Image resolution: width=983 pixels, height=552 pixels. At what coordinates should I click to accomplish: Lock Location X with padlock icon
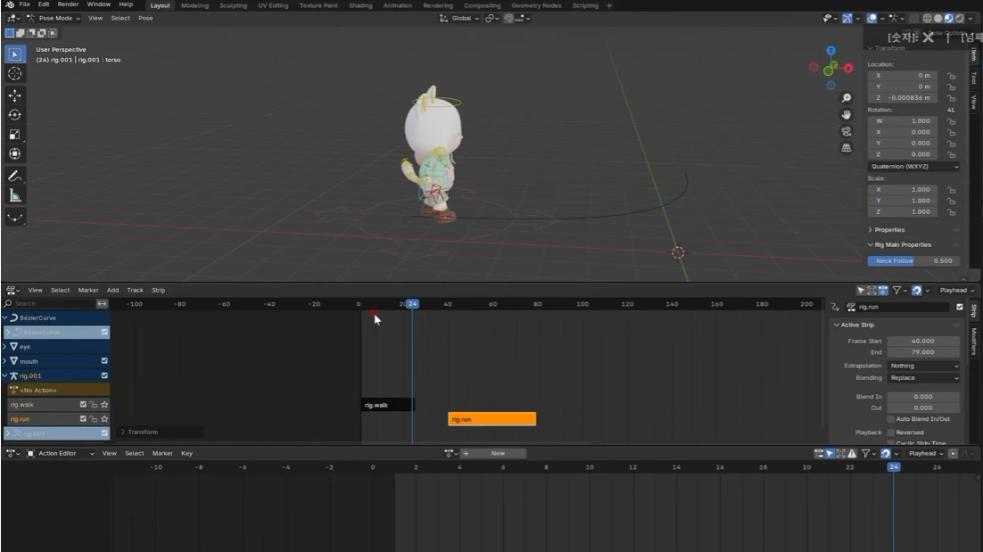(951, 76)
